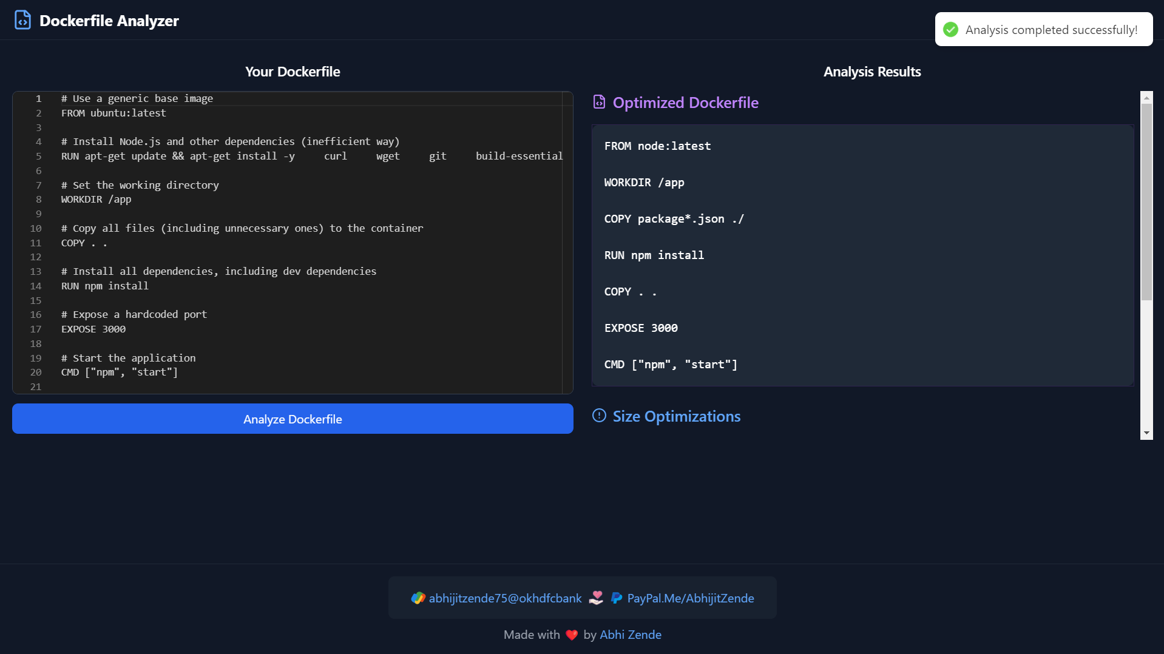Click the Google Pay UPI icon
This screenshot has height=654, width=1164.
418,598
